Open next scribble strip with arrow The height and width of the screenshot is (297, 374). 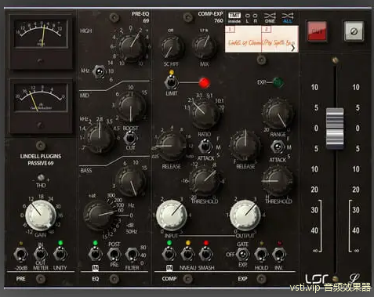(293, 48)
